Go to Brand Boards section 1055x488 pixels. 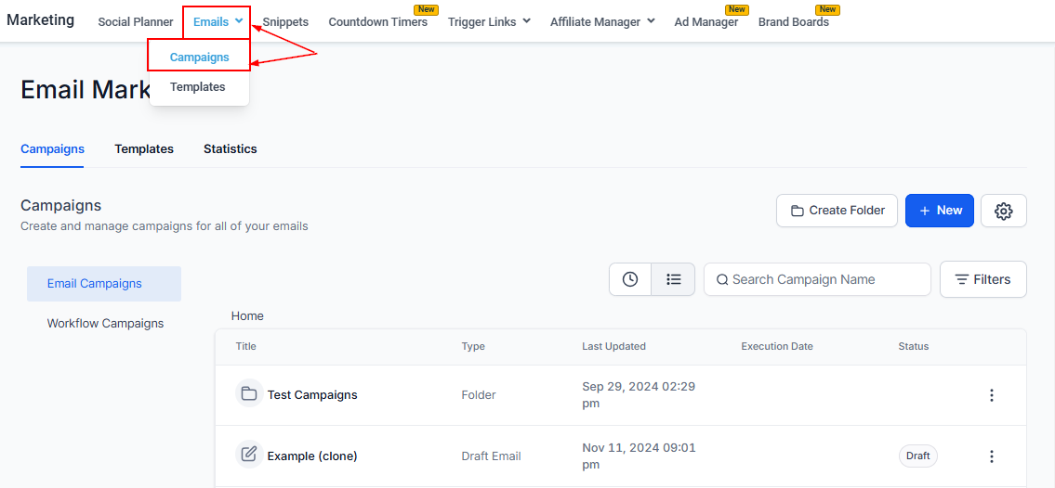pyautogui.click(x=793, y=21)
